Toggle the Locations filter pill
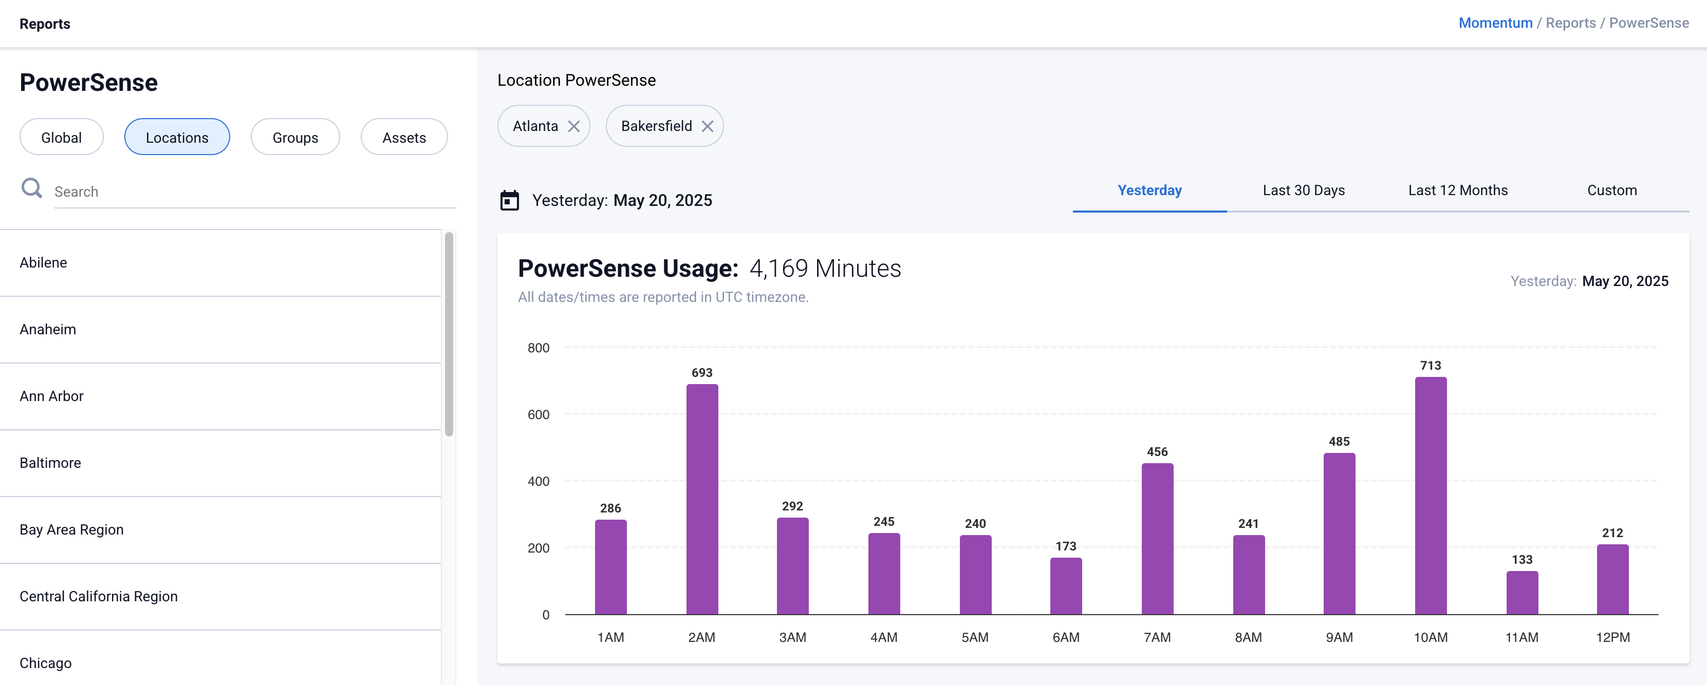1707x685 pixels. (x=177, y=138)
